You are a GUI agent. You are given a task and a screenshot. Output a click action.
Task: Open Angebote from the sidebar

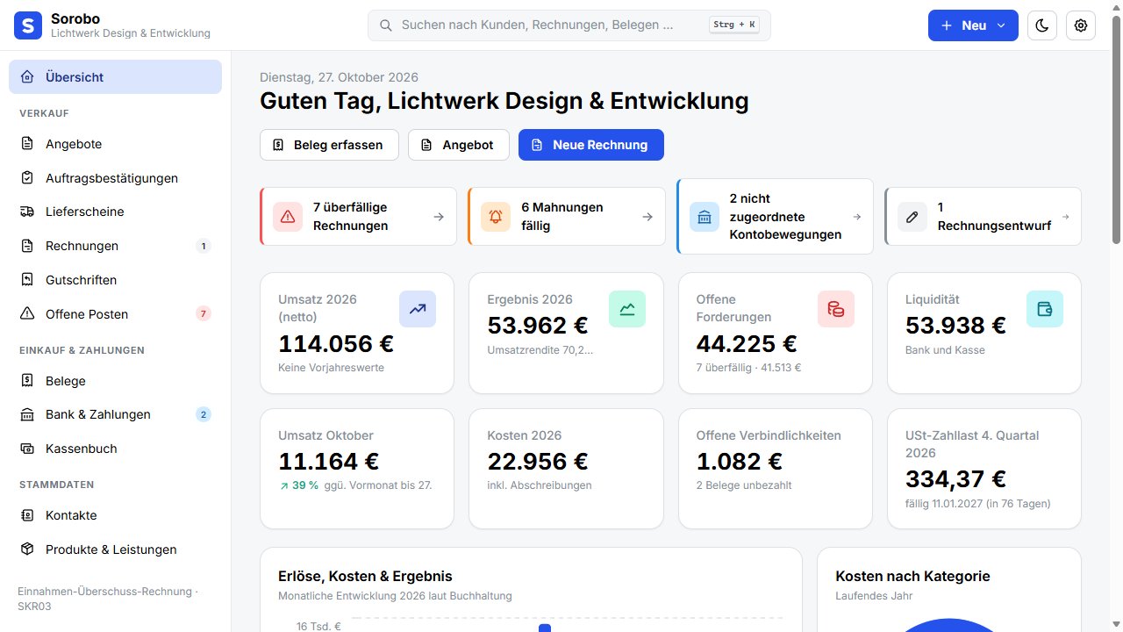[115, 144]
